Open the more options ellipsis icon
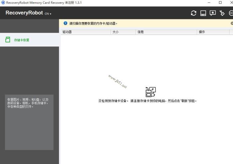This screenshot has height=164, width=233. click(231, 13)
